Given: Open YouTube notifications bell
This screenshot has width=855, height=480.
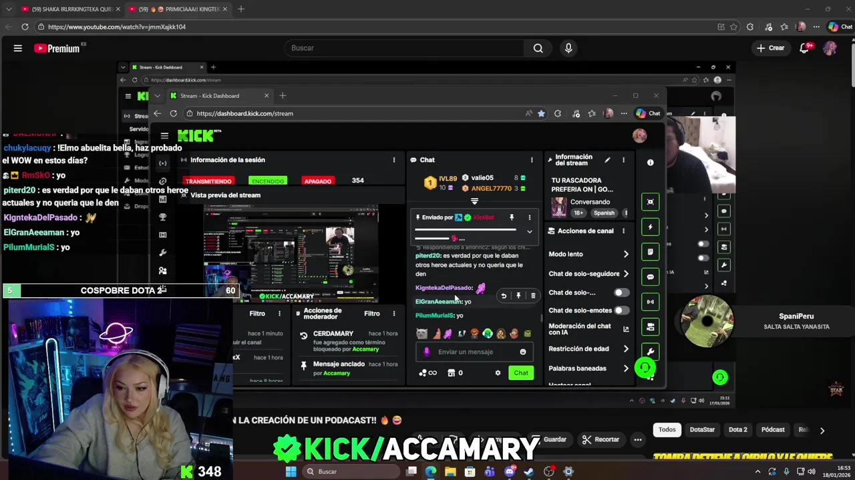Looking at the screenshot, I should 805,48.
